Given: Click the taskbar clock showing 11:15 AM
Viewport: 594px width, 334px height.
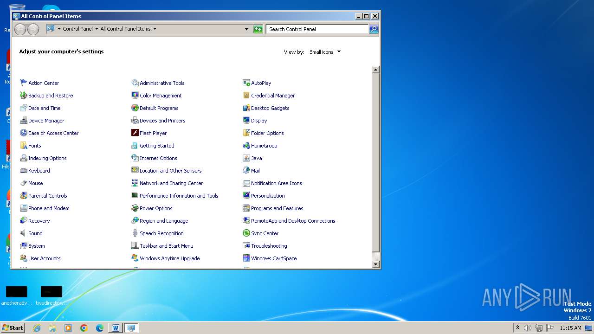Looking at the screenshot, I should 570,328.
